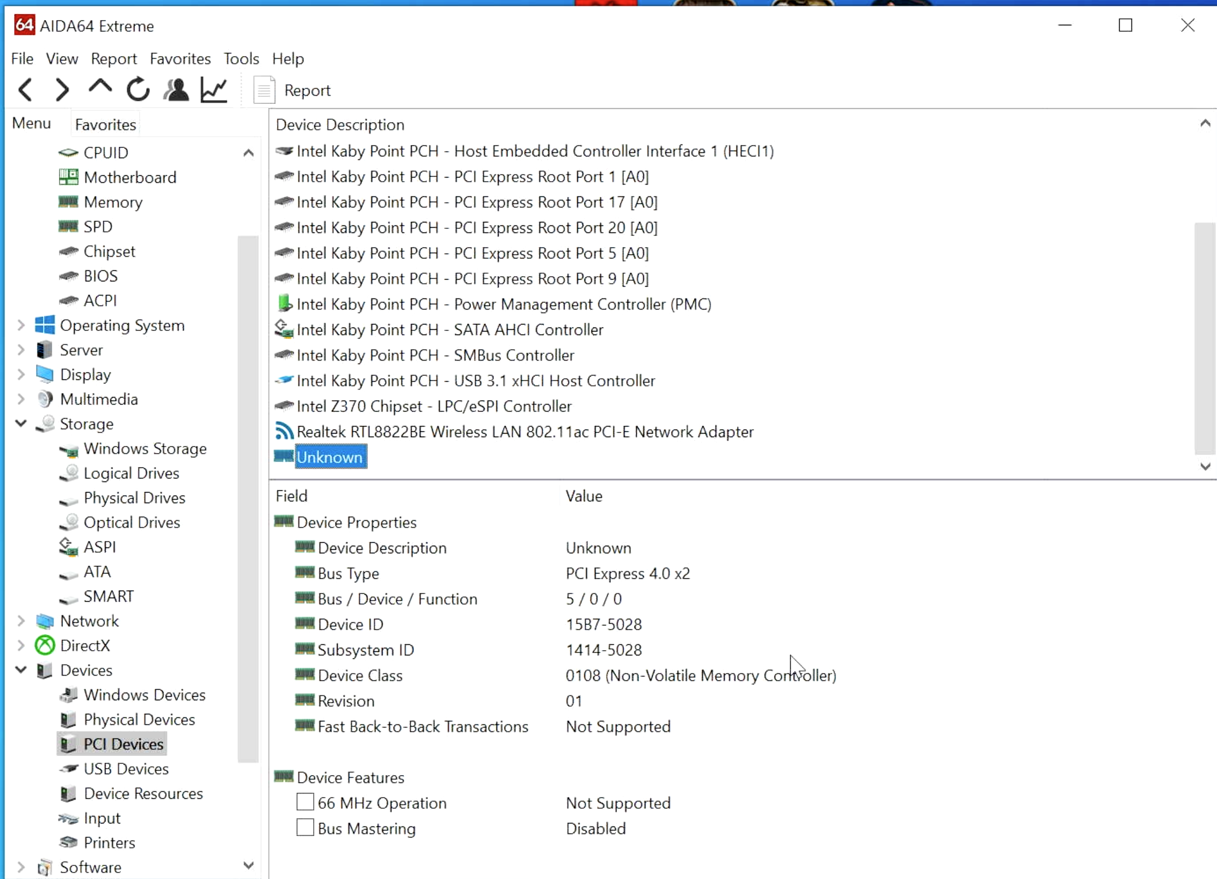This screenshot has height=879, width=1217.
Task: Open the File menu
Action: coord(22,58)
